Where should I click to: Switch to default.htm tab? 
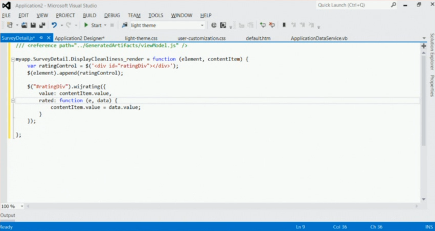tap(258, 38)
